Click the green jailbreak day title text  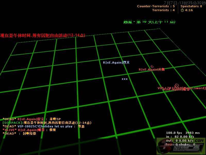click(x=149, y=22)
